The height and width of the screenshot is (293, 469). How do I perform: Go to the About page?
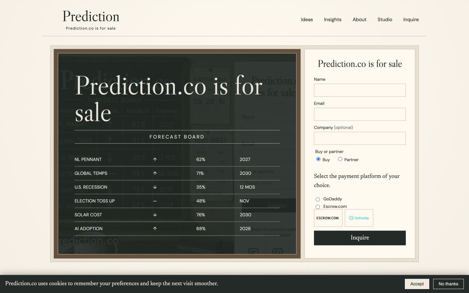[x=359, y=20]
